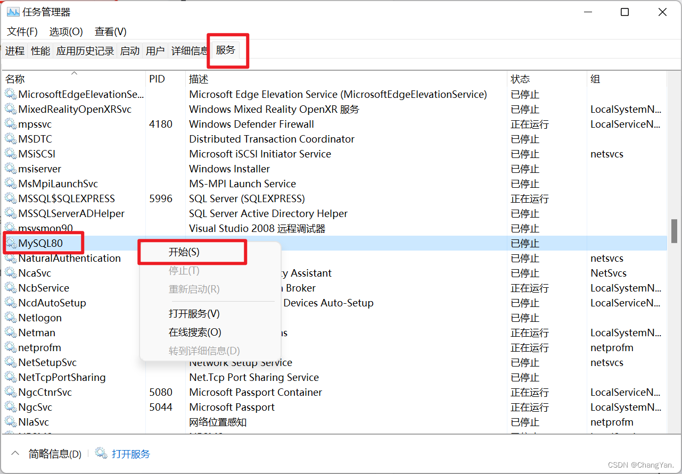682x474 pixels.
Task: Click the NcaSvc service gear icon
Action: pyautogui.click(x=11, y=273)
